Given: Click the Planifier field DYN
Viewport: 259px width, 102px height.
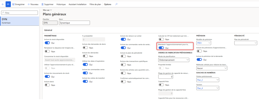Looking at the screenshot, I should pyautogui.click(x=50, y=23).
